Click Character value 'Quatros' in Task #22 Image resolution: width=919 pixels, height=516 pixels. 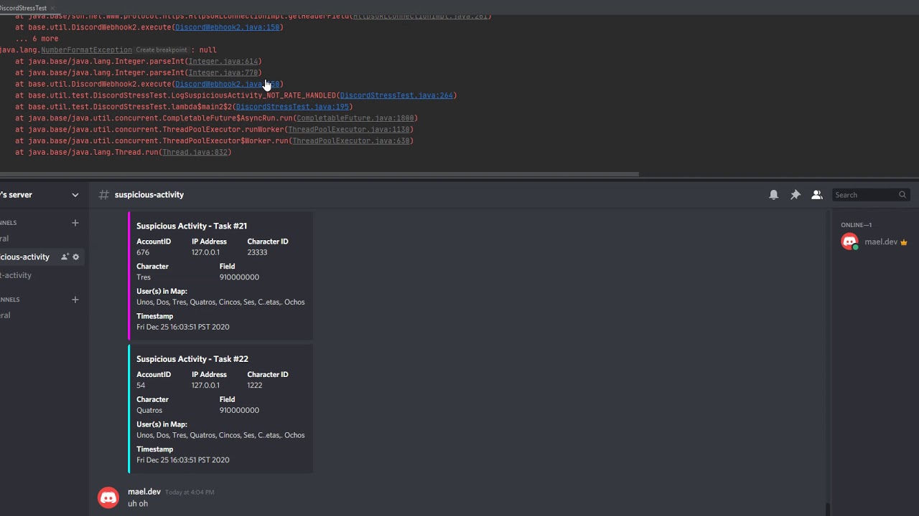click(x=149, y=411)
